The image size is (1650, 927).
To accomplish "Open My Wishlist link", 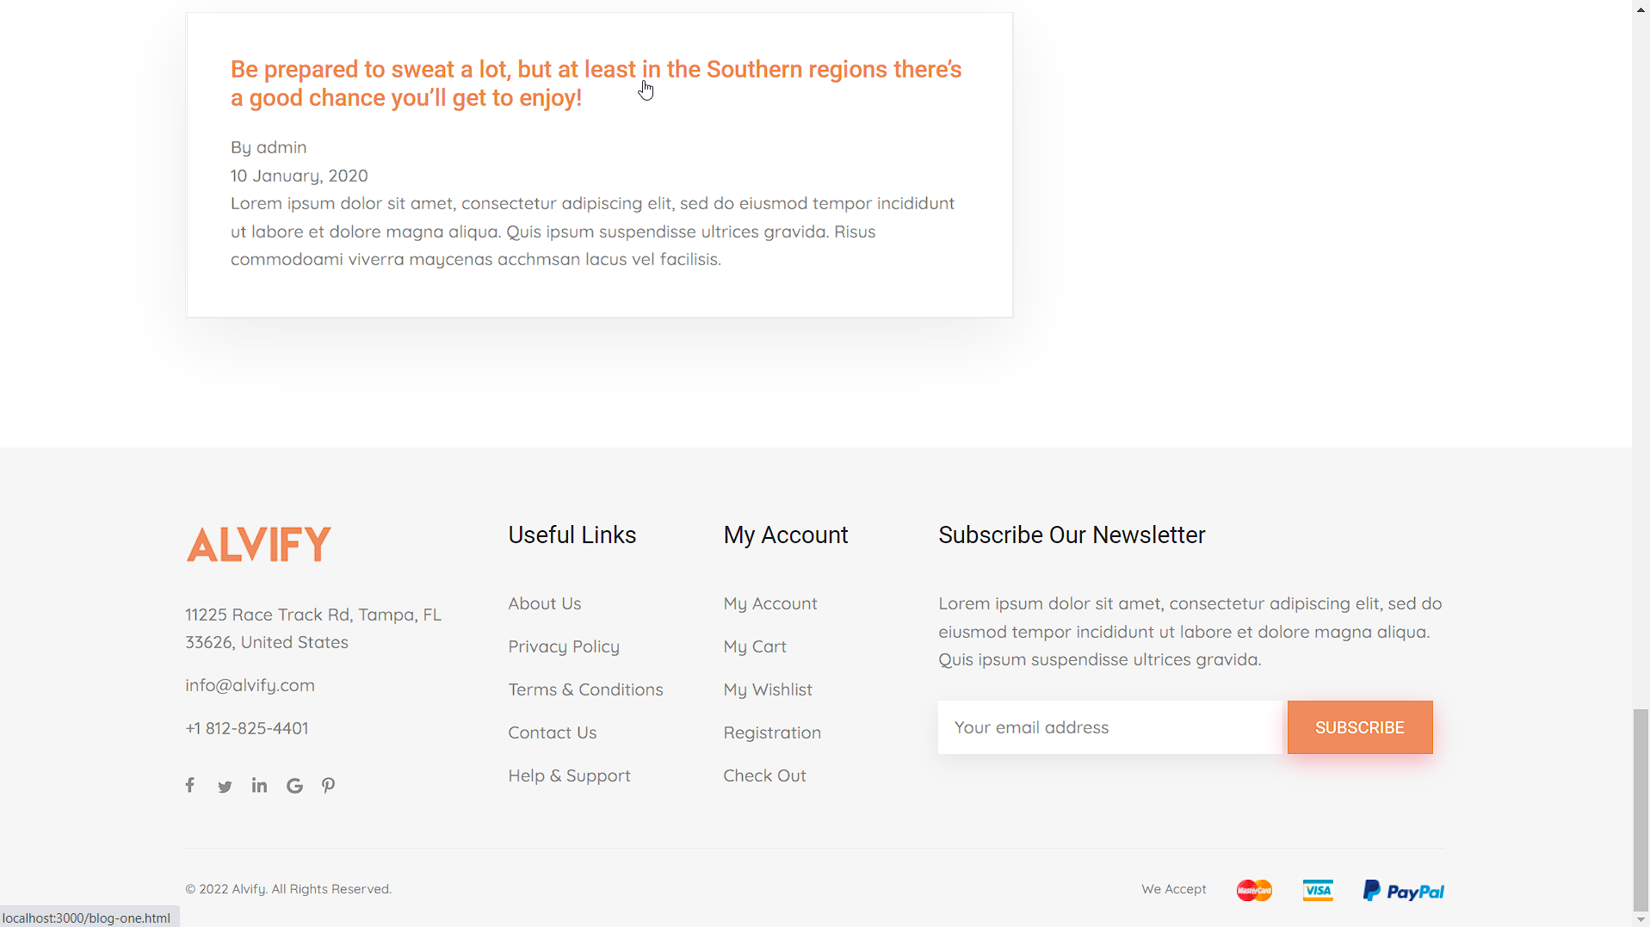I will click(768, 689).
